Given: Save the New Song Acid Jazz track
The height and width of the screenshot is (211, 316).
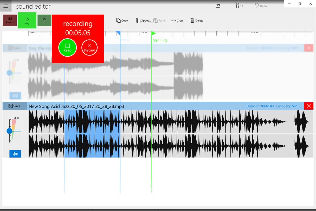Looking at the screenshot, I should (15, 106).
